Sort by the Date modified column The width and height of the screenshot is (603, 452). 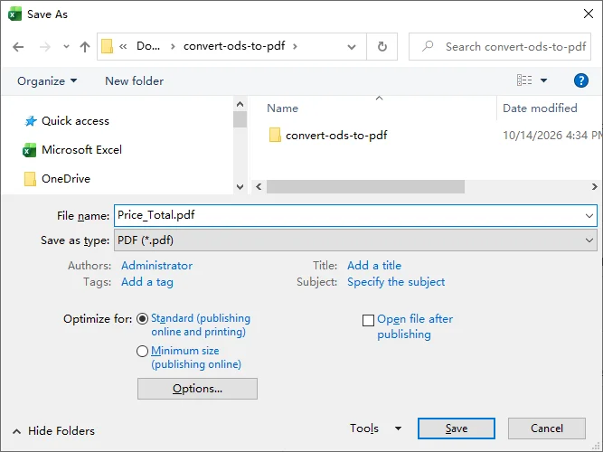tap(540, 108)
